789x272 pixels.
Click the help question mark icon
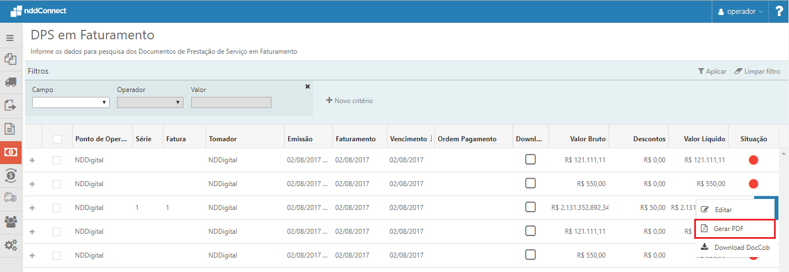(778, 12)
